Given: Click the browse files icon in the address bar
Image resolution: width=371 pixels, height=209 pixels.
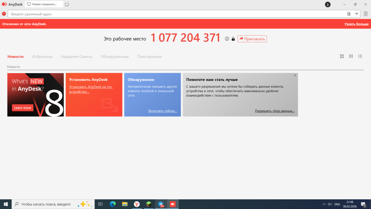Looking at the screenshot, I should (349, 14).
